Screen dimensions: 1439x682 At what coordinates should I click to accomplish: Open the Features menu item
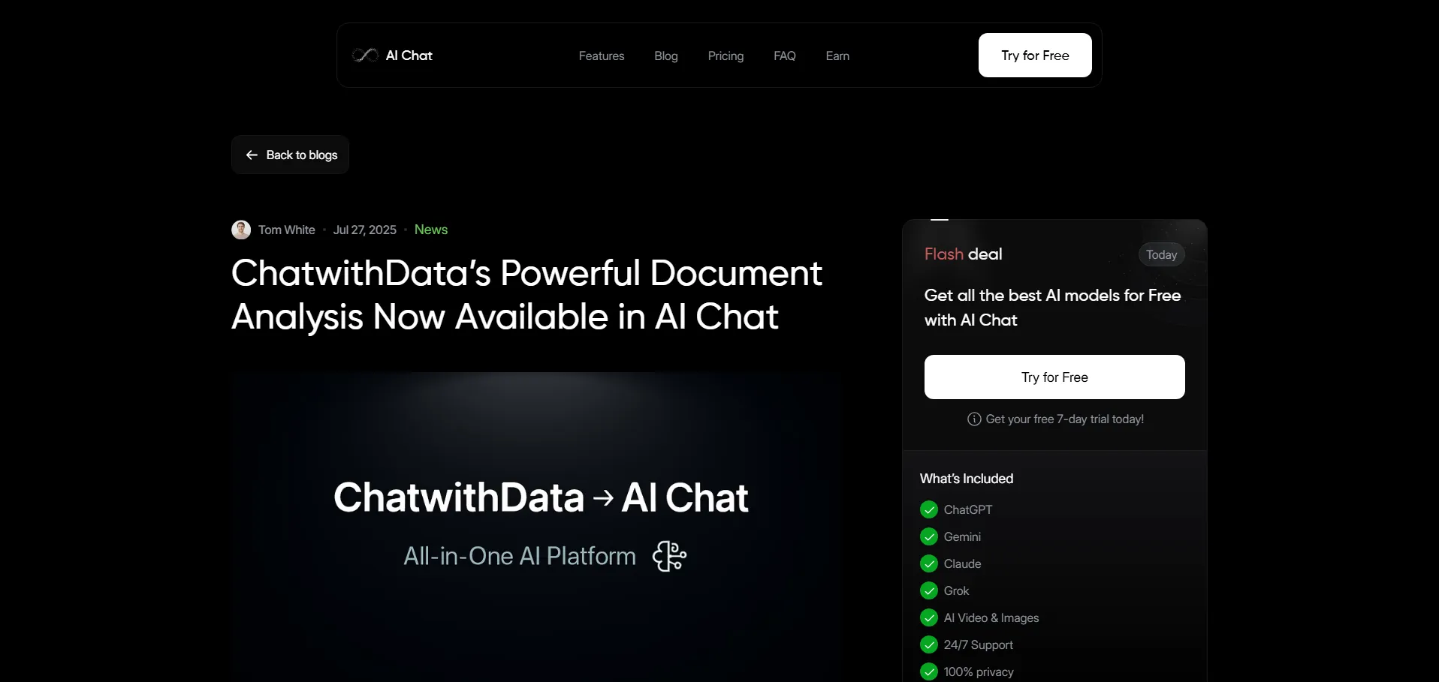tap(601, 56)
